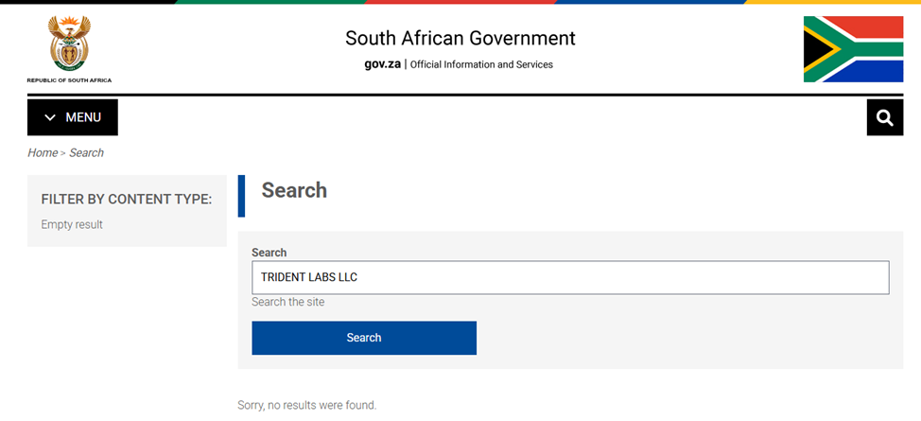
Task: Click Republic of South Africa caption under logo
Action: pyautogui.click(x=69, y=80)
